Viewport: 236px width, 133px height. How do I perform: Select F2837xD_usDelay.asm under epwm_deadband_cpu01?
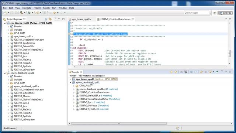pyautogui.click(x=24, y=120)
